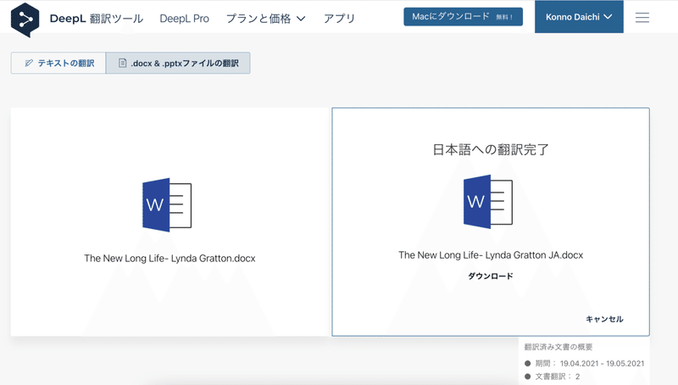Click the ダウンロード link for translated file
Viewport: 678px width, 385px height.
pyautogui.click(x=491, y=276)
